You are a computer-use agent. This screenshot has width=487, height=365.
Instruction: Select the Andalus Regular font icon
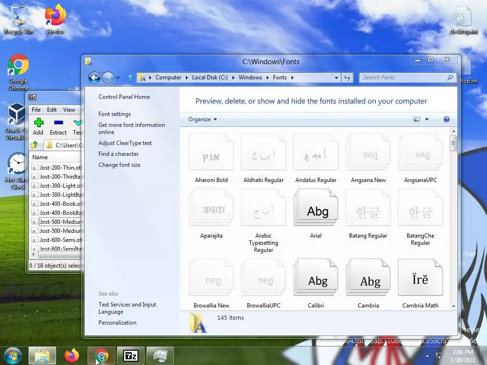316,152
